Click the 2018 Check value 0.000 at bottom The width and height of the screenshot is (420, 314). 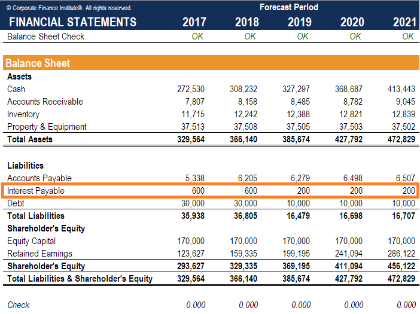tap(247, 305)
